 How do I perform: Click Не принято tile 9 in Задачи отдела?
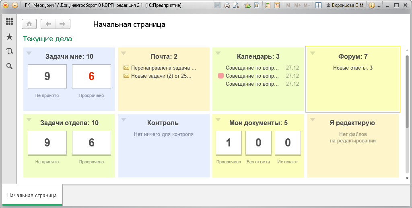click(x=47, y=142)
